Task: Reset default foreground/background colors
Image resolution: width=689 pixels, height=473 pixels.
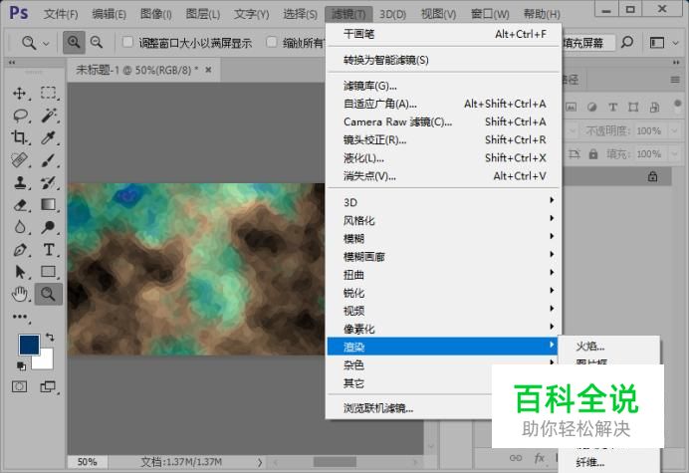Action: [21, 365]
